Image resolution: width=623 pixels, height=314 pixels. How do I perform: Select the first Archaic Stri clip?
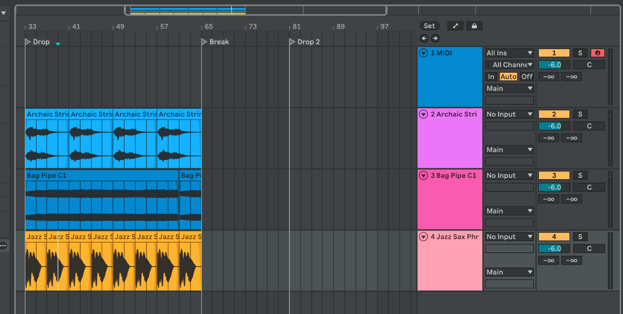click(x=47, y=138)
